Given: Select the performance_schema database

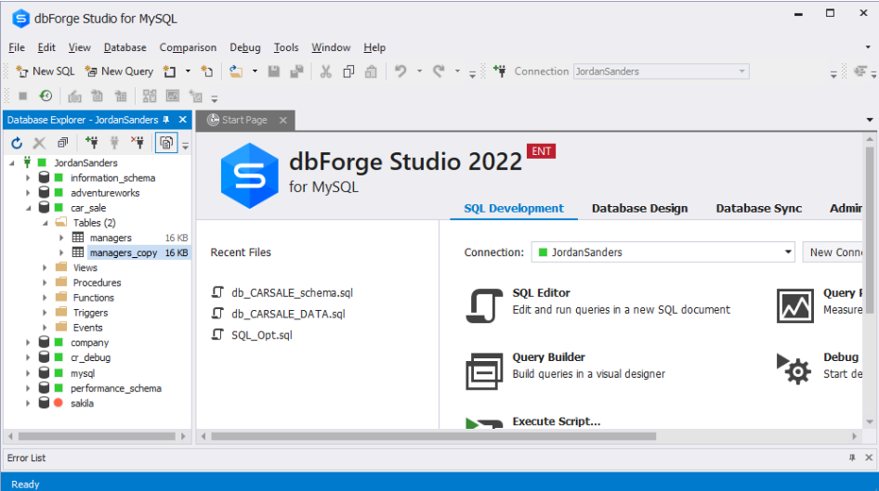Looking at the screenshot, I should (115, 388).
